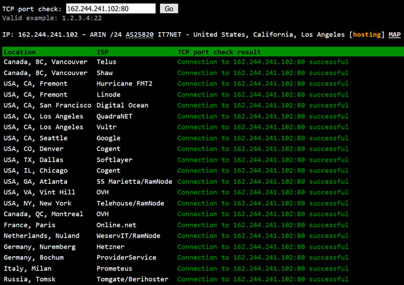Click the USA, NY, New York location
Screen dimensions: 404x285
click(x=37, y=204)
